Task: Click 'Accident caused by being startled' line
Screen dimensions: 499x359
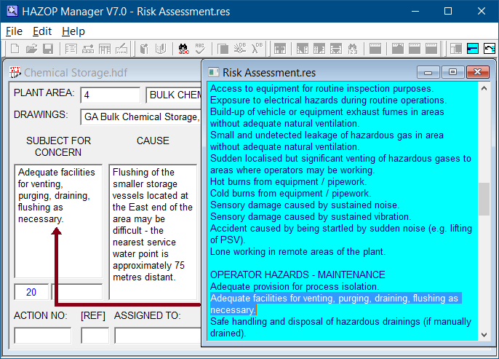Action: [x=341, y=234]
